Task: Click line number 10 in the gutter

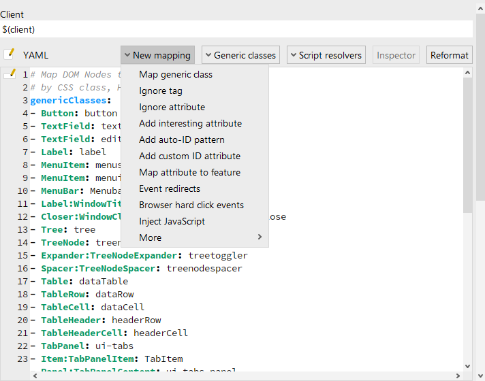Action: 22,191
